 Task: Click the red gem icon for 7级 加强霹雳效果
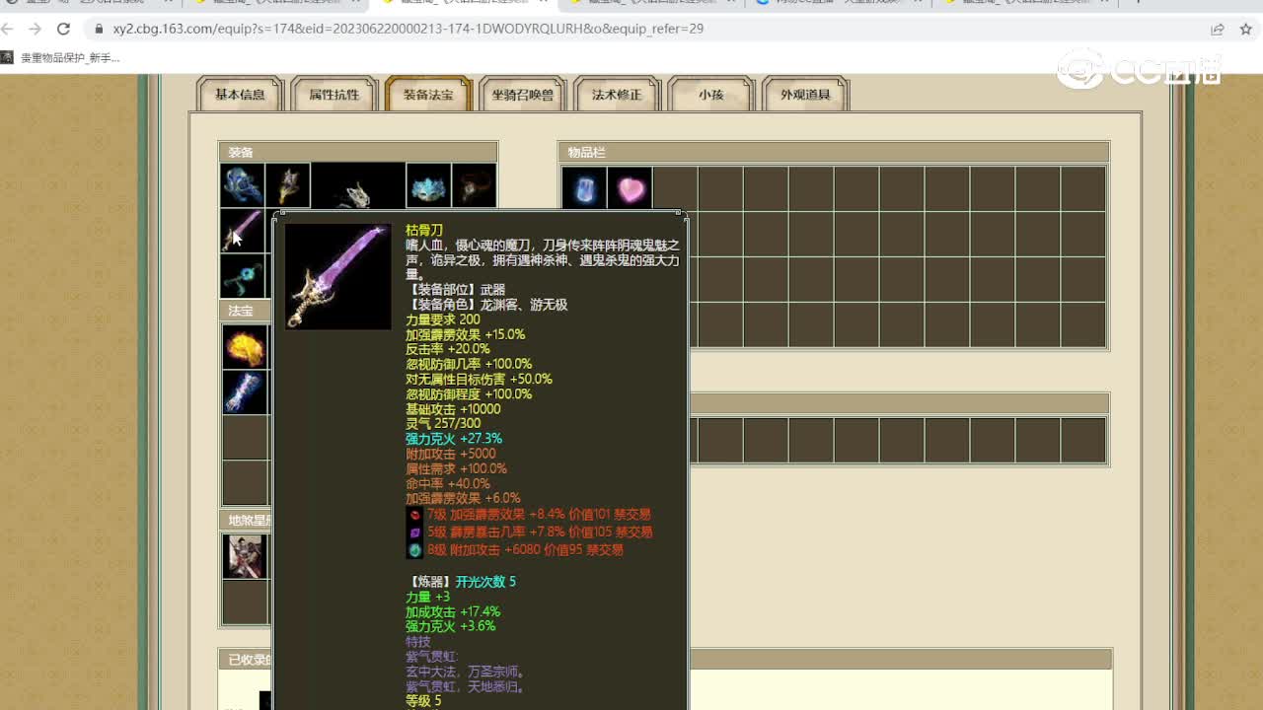[415, 515]
